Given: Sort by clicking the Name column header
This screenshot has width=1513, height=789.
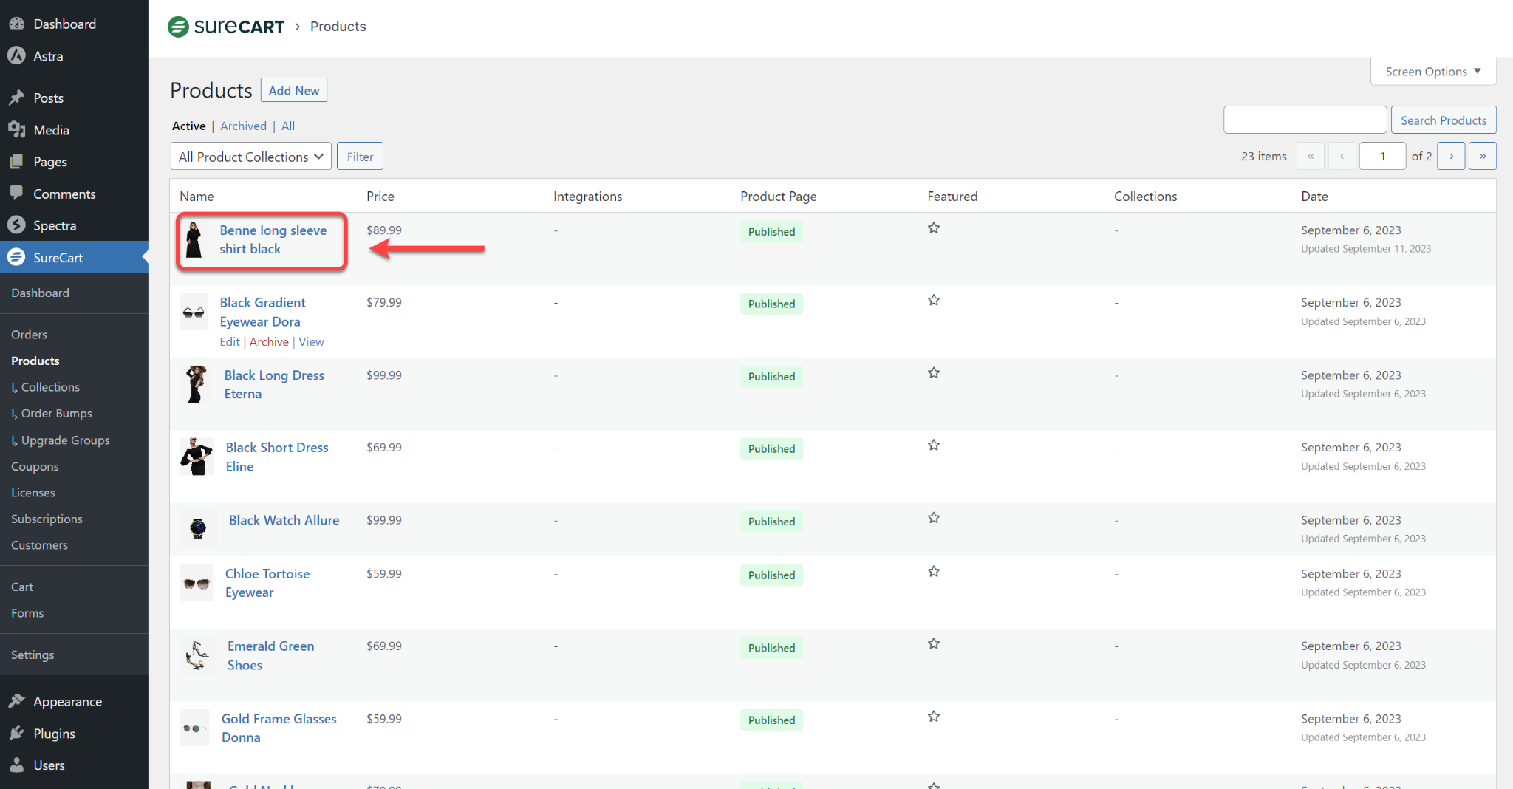Looking at the screenshot, I should pyautogui.click(x=197, y=197).
